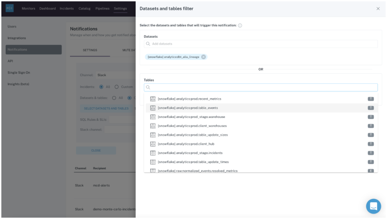
Task: Click T badge on prod.client_hub row
Action: [371, 144]
